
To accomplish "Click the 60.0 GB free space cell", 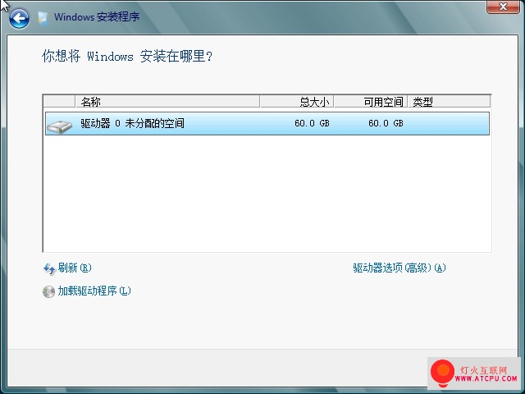I will (386, 123).
